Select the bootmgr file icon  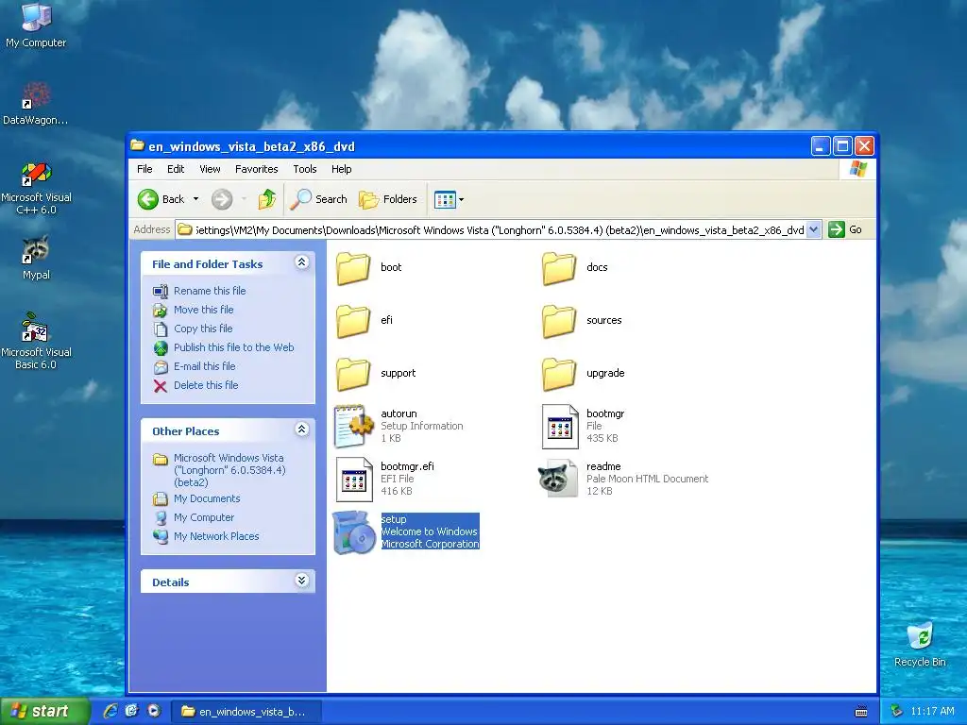click(x=560, y=426)
